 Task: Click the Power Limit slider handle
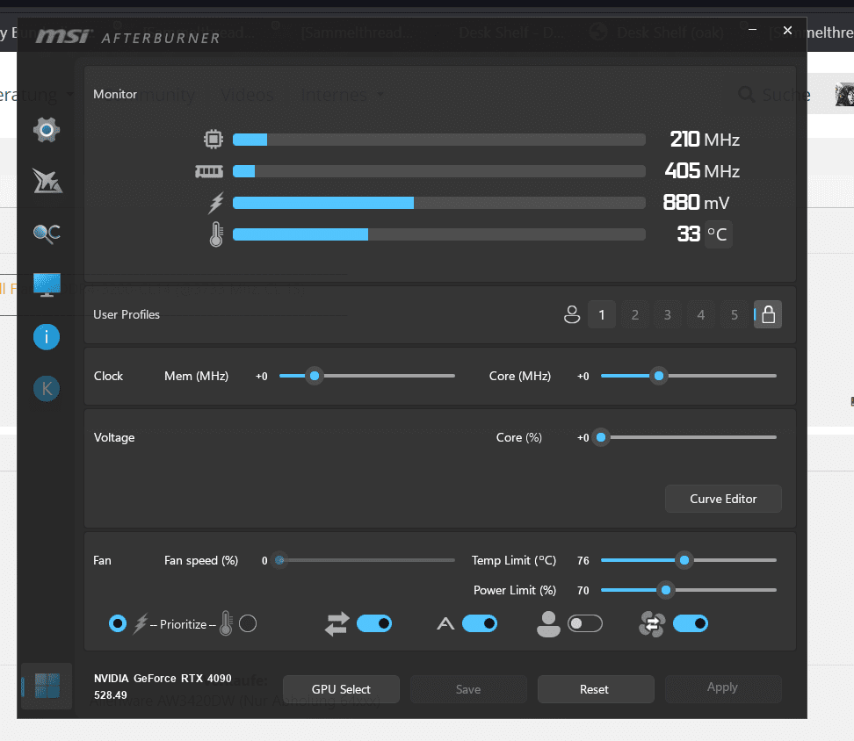[x=666, y=590]
